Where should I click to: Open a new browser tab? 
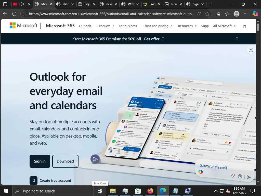click(211, 4)
